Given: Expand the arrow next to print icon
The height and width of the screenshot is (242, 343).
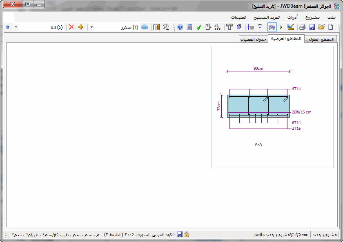Looking at the screenshot, I should (281, 27).
